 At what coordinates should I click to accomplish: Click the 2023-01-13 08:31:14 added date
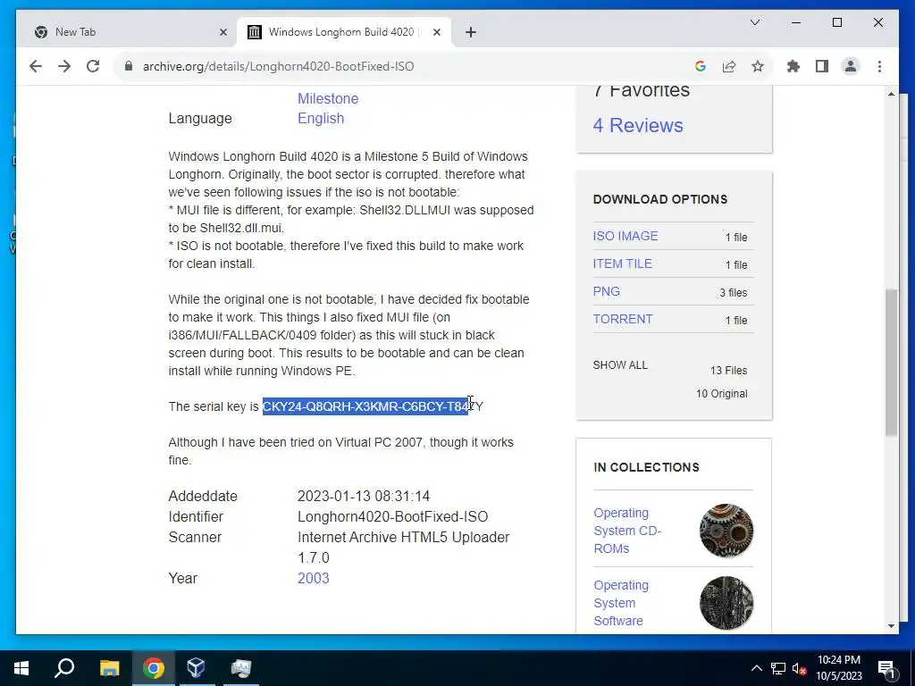(364, 496)
